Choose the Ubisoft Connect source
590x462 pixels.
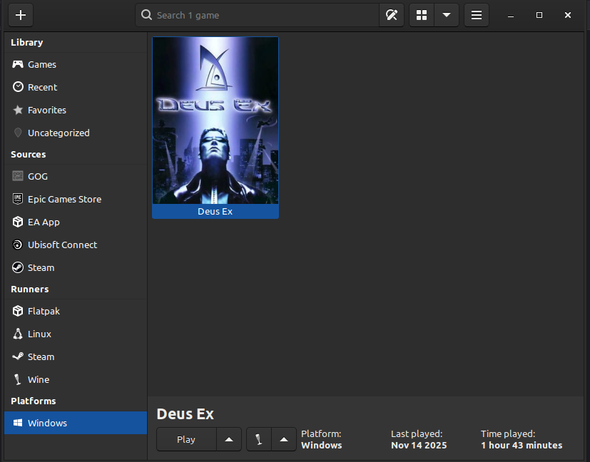pyautogui.click(x=62, y=245)
